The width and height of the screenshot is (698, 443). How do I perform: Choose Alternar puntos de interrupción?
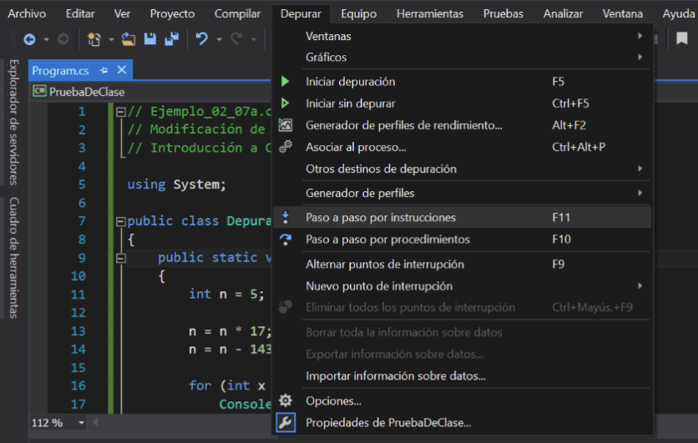463,264
